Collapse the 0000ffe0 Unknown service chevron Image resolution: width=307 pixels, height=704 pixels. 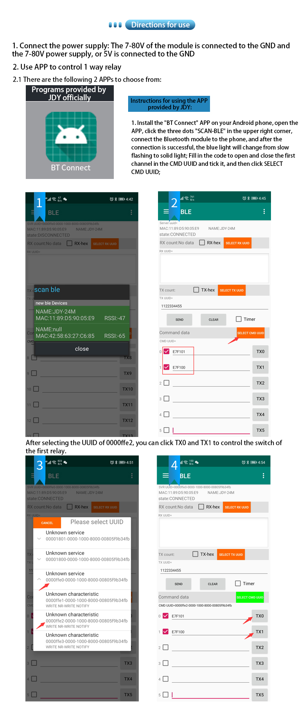[x=39, y=579]
